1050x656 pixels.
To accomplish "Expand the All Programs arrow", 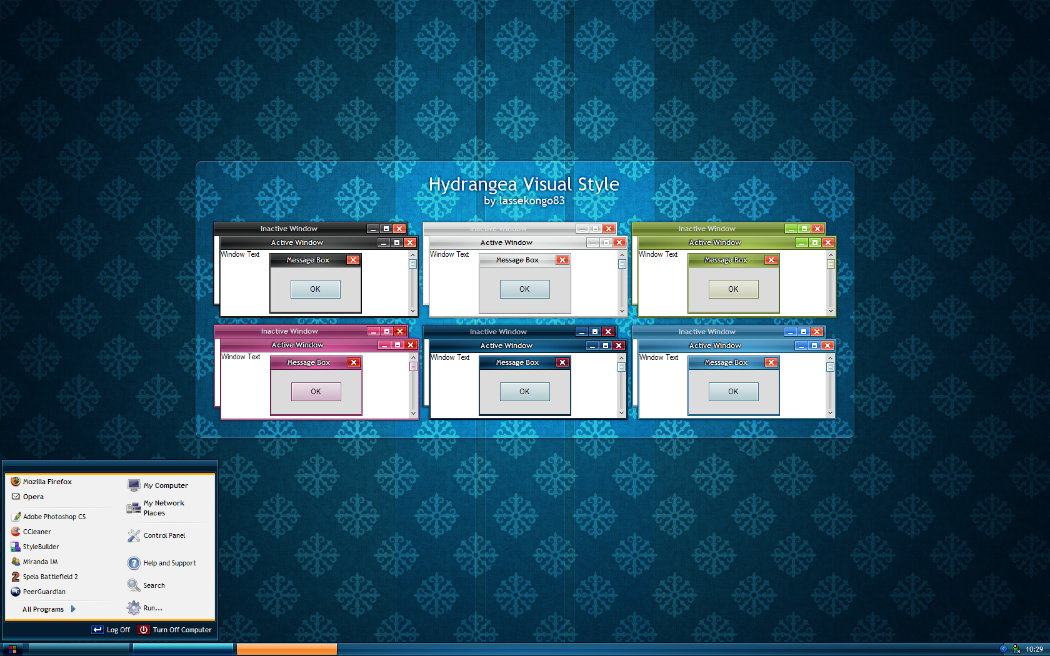I will coord(73,609).
